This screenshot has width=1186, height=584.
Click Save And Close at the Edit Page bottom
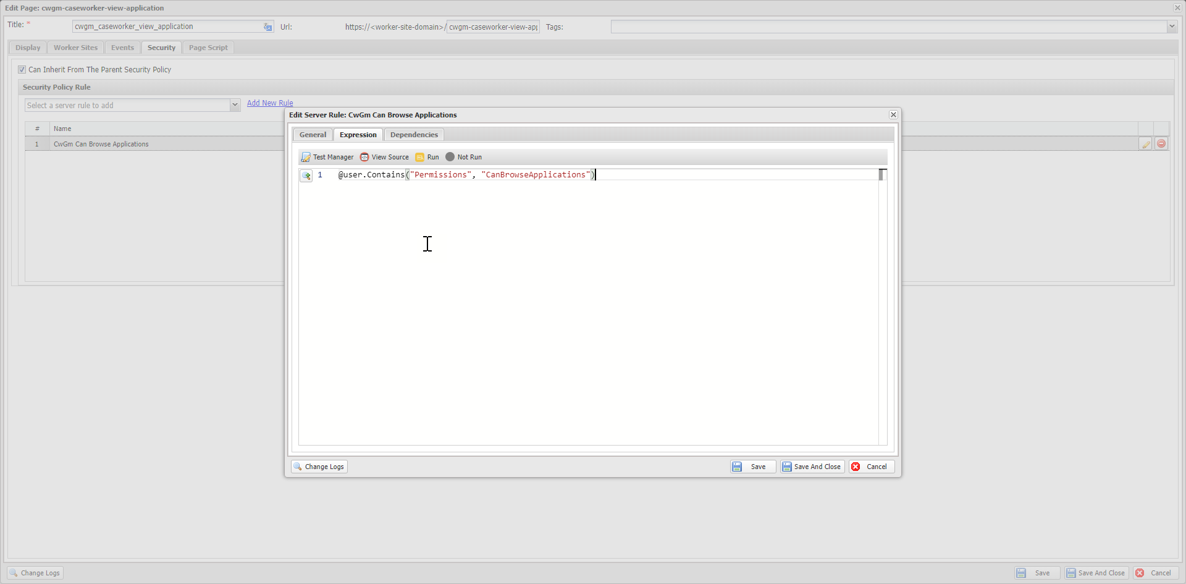pos(1096,573)
